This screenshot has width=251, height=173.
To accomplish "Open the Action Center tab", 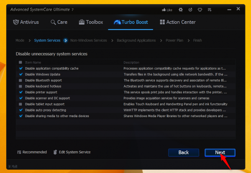I will point(178,22).
